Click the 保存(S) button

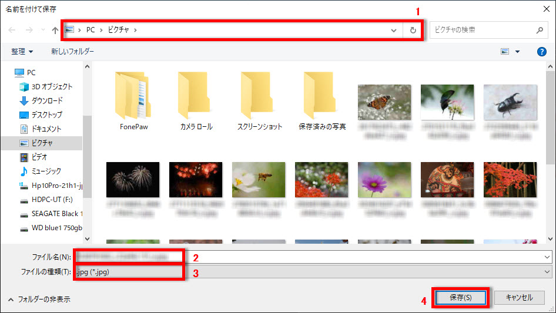coord(460,298)
